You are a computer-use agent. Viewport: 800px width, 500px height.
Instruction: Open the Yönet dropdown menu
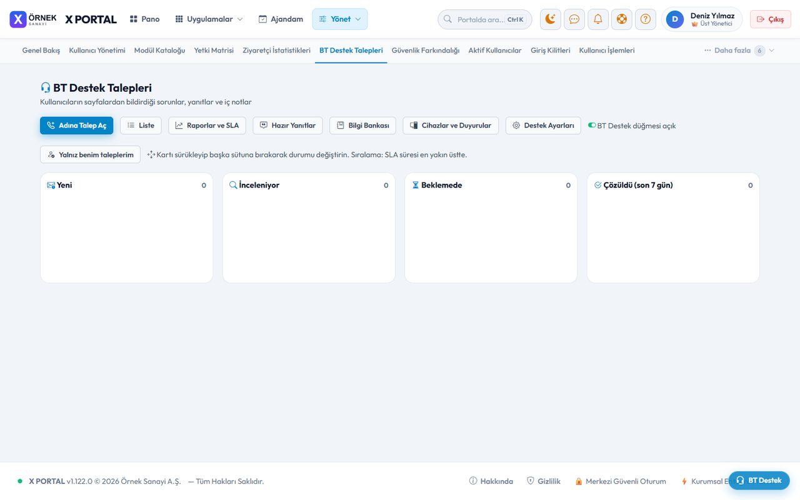tap(340, 19)
